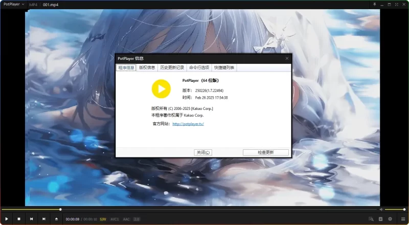Skip to the next file
This screenshot has width=409, height=225.
coord(44,219)
